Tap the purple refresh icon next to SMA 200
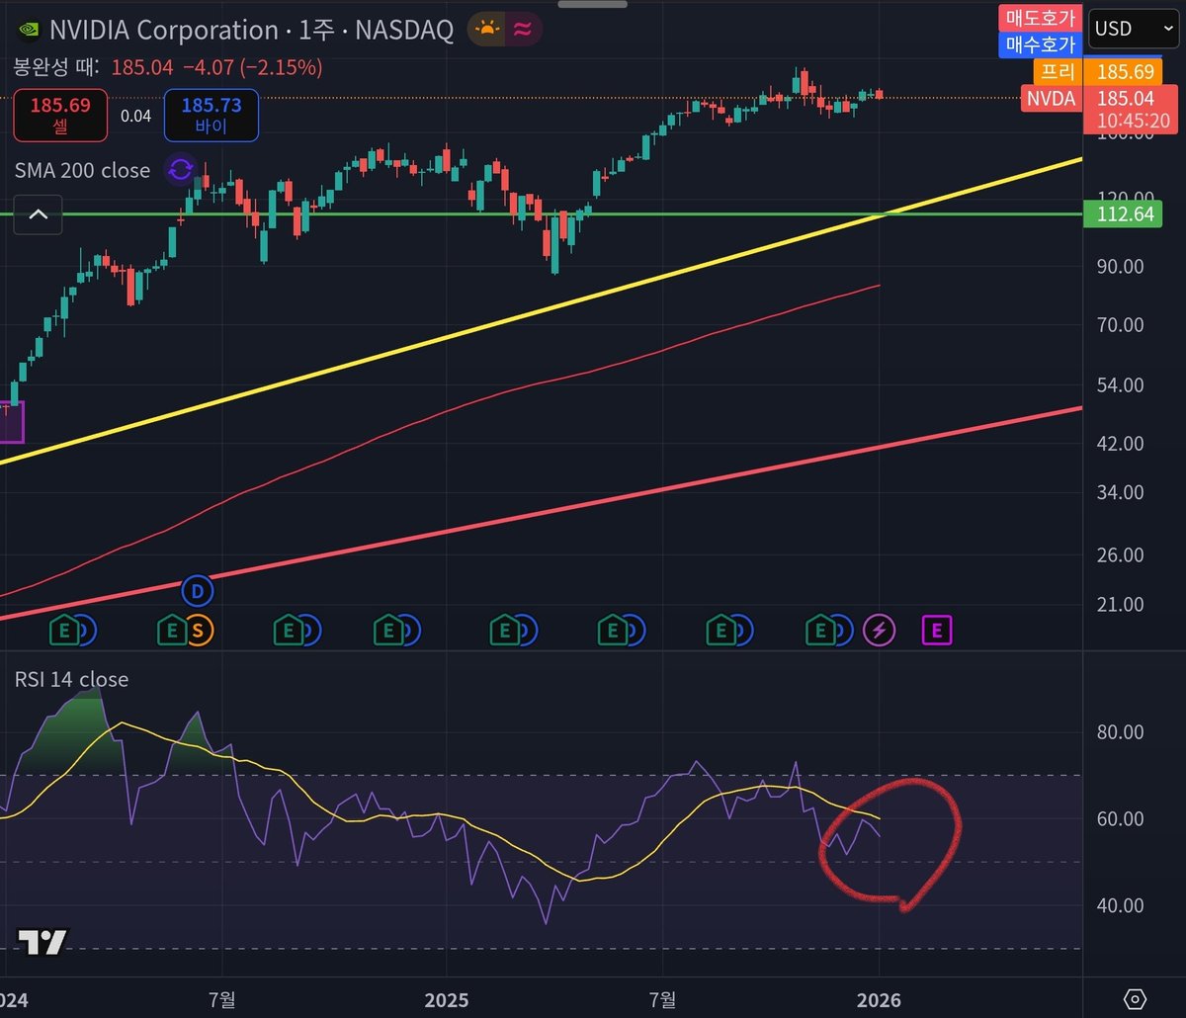The width and height of the screenshot is (1186, 1018). point(180,170)
